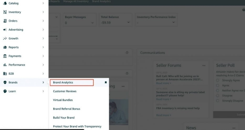Open Virtual Bundles menu entry
This screenshot has width=245, height=130.
pos(63,100)
